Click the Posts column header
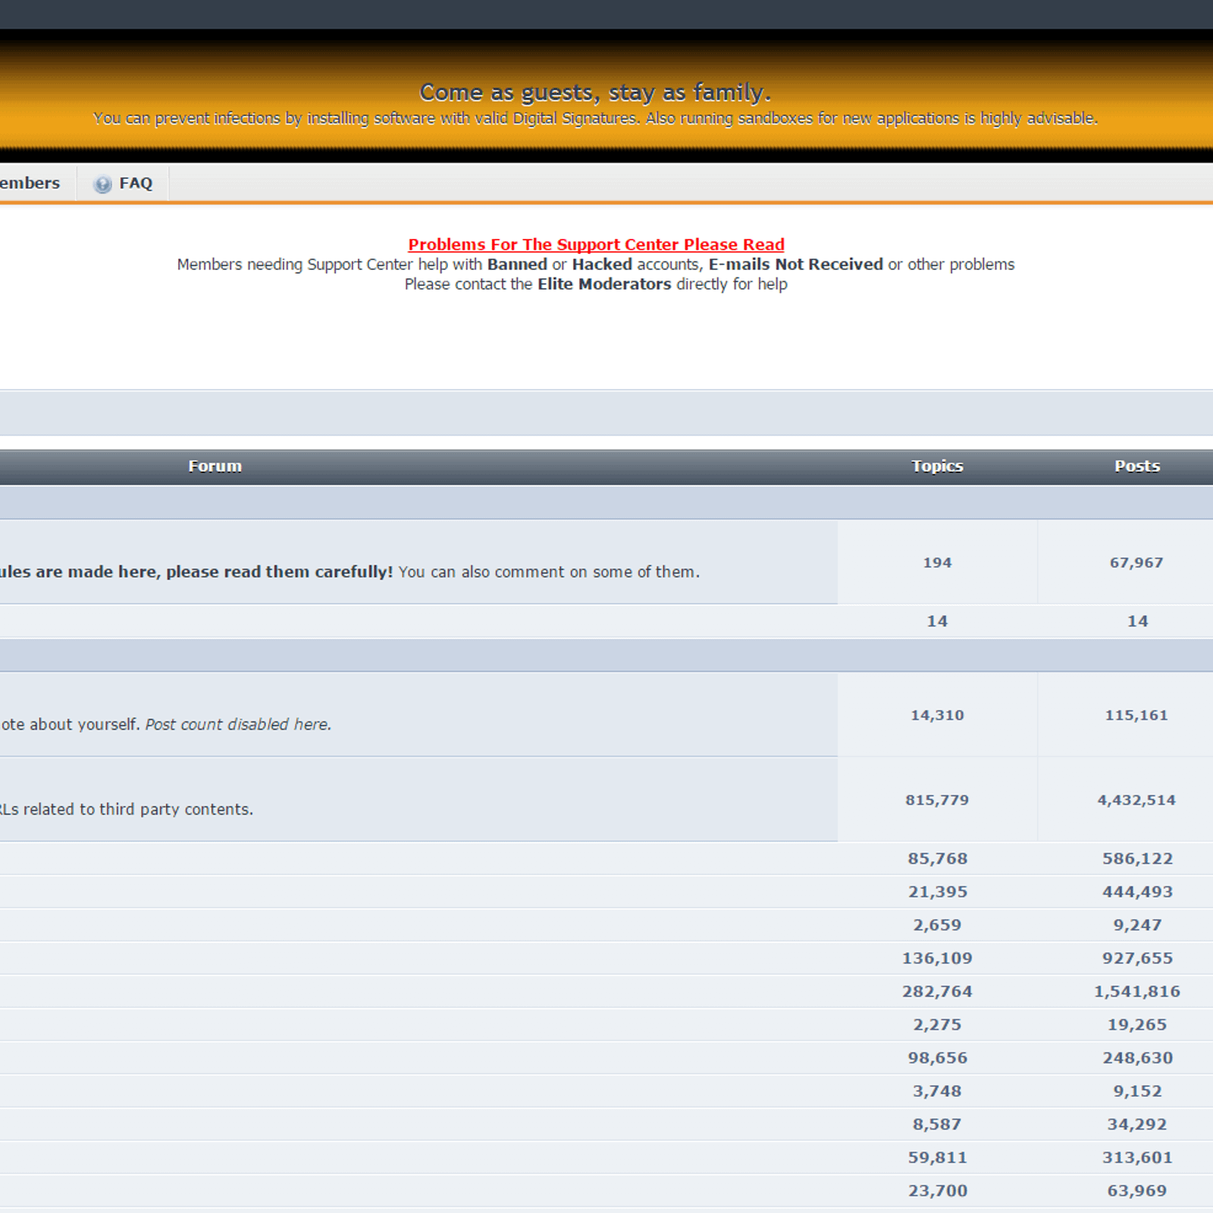 tap(1137, 466)
